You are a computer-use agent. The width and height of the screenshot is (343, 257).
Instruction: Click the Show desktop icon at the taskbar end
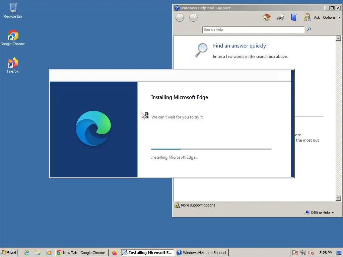[x=339, y=253]
